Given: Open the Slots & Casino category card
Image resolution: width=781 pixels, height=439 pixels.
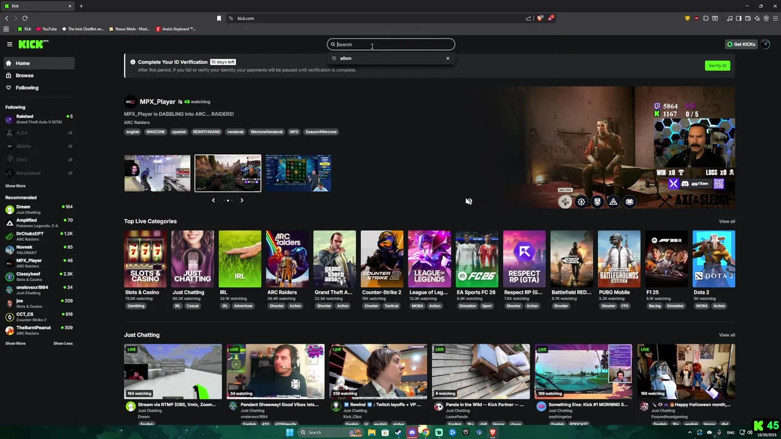Looking at the screenshot, I should pyautogui.click(x=145, y=259).
